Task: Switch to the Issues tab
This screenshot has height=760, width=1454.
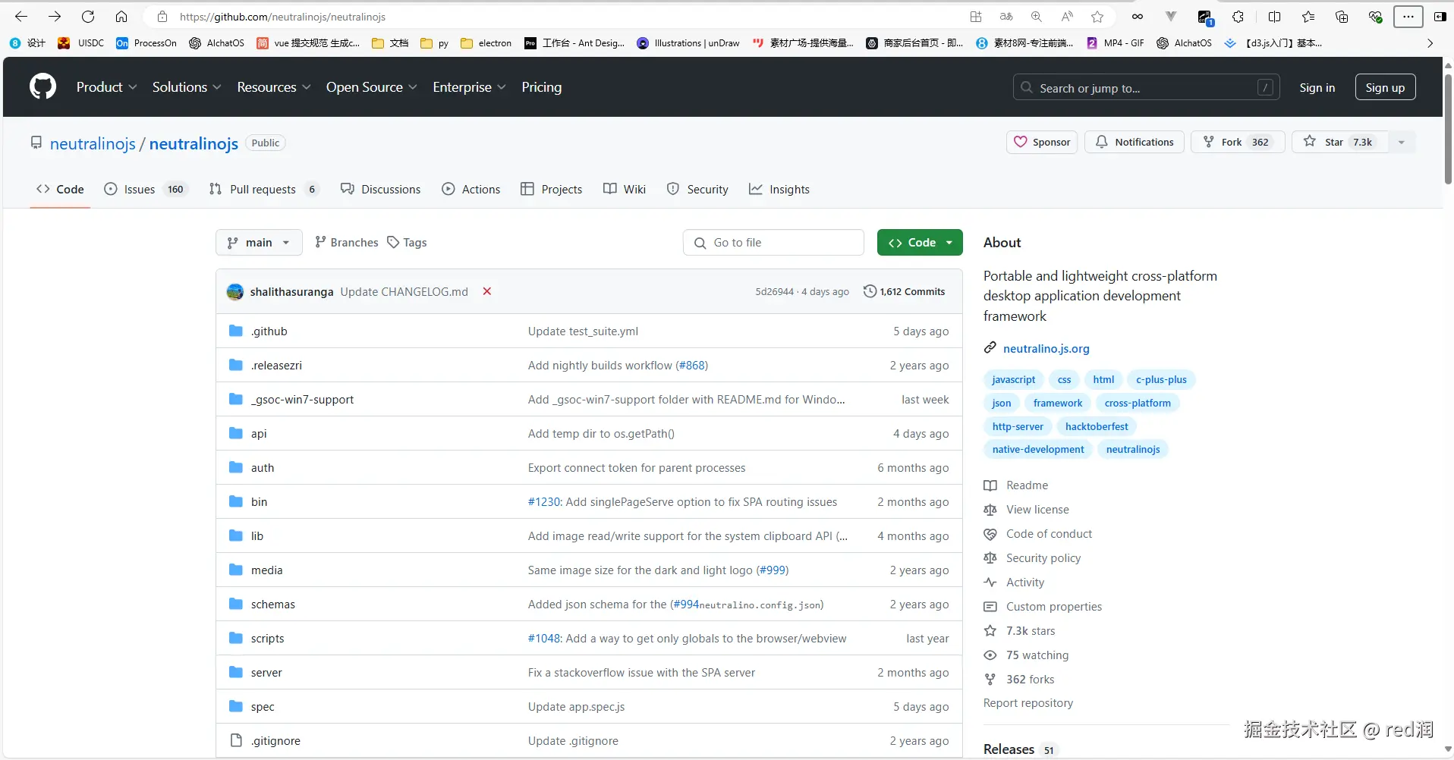Action: 144,189
